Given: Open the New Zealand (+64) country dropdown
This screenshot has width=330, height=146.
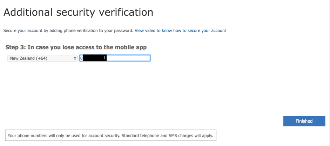Looking at the screenshot, I should click(x=42, y=58).
